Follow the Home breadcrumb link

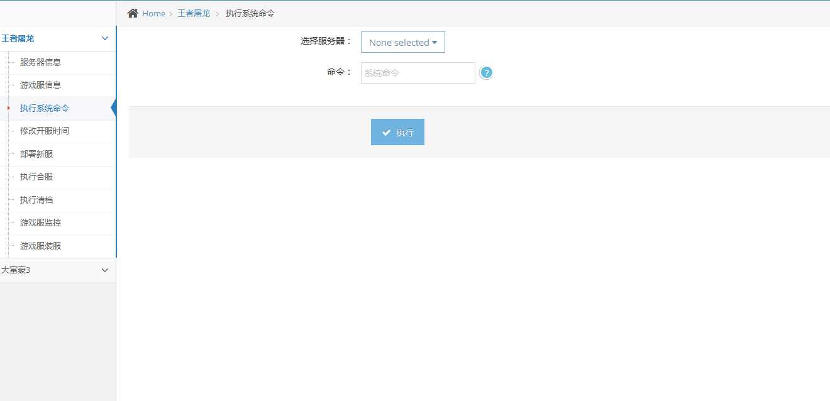coord(153,13)
